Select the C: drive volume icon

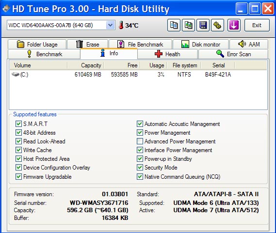[x=16, y=75]
